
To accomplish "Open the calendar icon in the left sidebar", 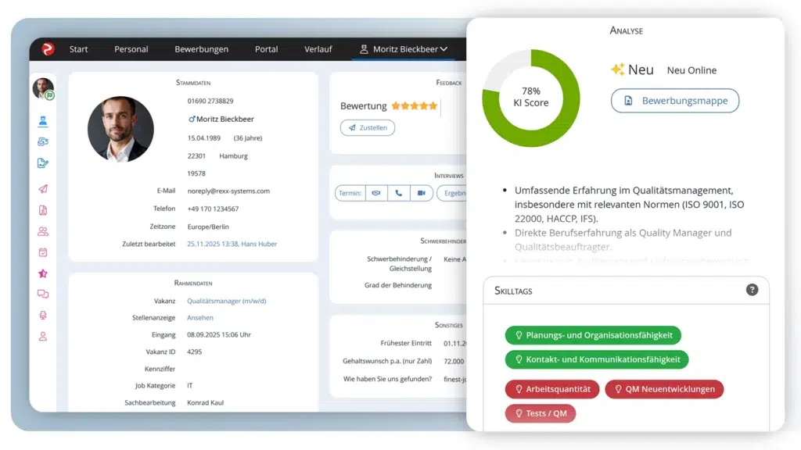I will click(43, 252).
